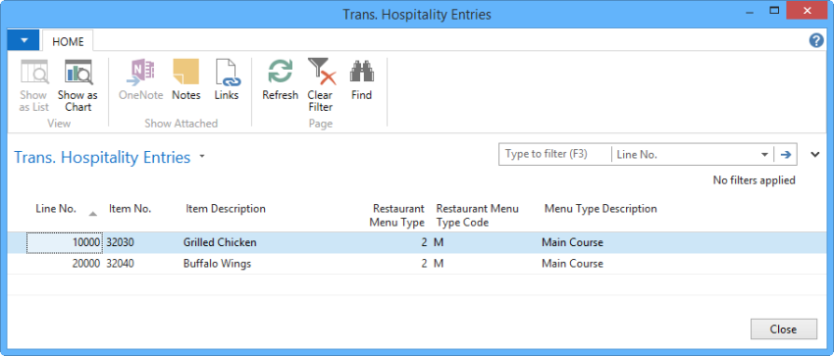The height and width of the screenshot is (356, 834).
Task: Expand the filter pane chevron
Action: (815, 155)
